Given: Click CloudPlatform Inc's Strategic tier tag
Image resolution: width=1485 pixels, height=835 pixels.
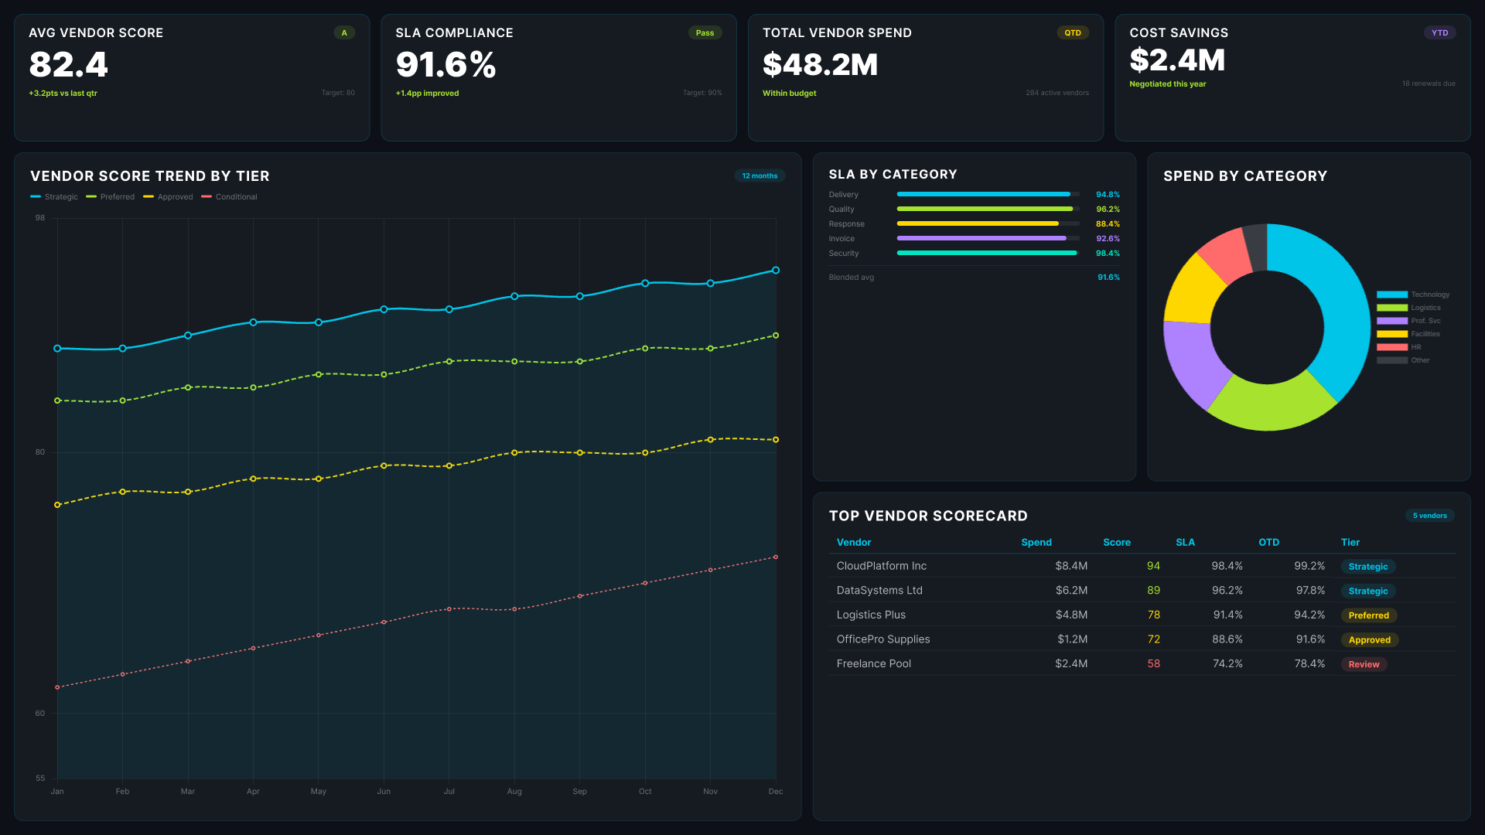Looking at the screenshot, I should (1368, 567).
